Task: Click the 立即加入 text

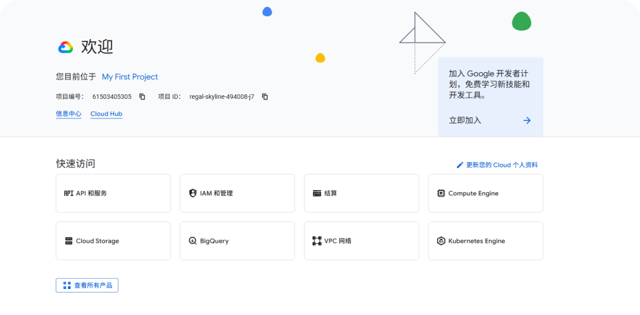Action: pos(465,120)
